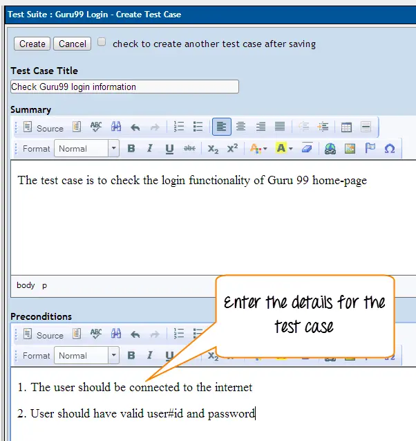This screenshot has height=441, width=416.
Task: Insert special character omega in Summary
Action: point(390,148)
